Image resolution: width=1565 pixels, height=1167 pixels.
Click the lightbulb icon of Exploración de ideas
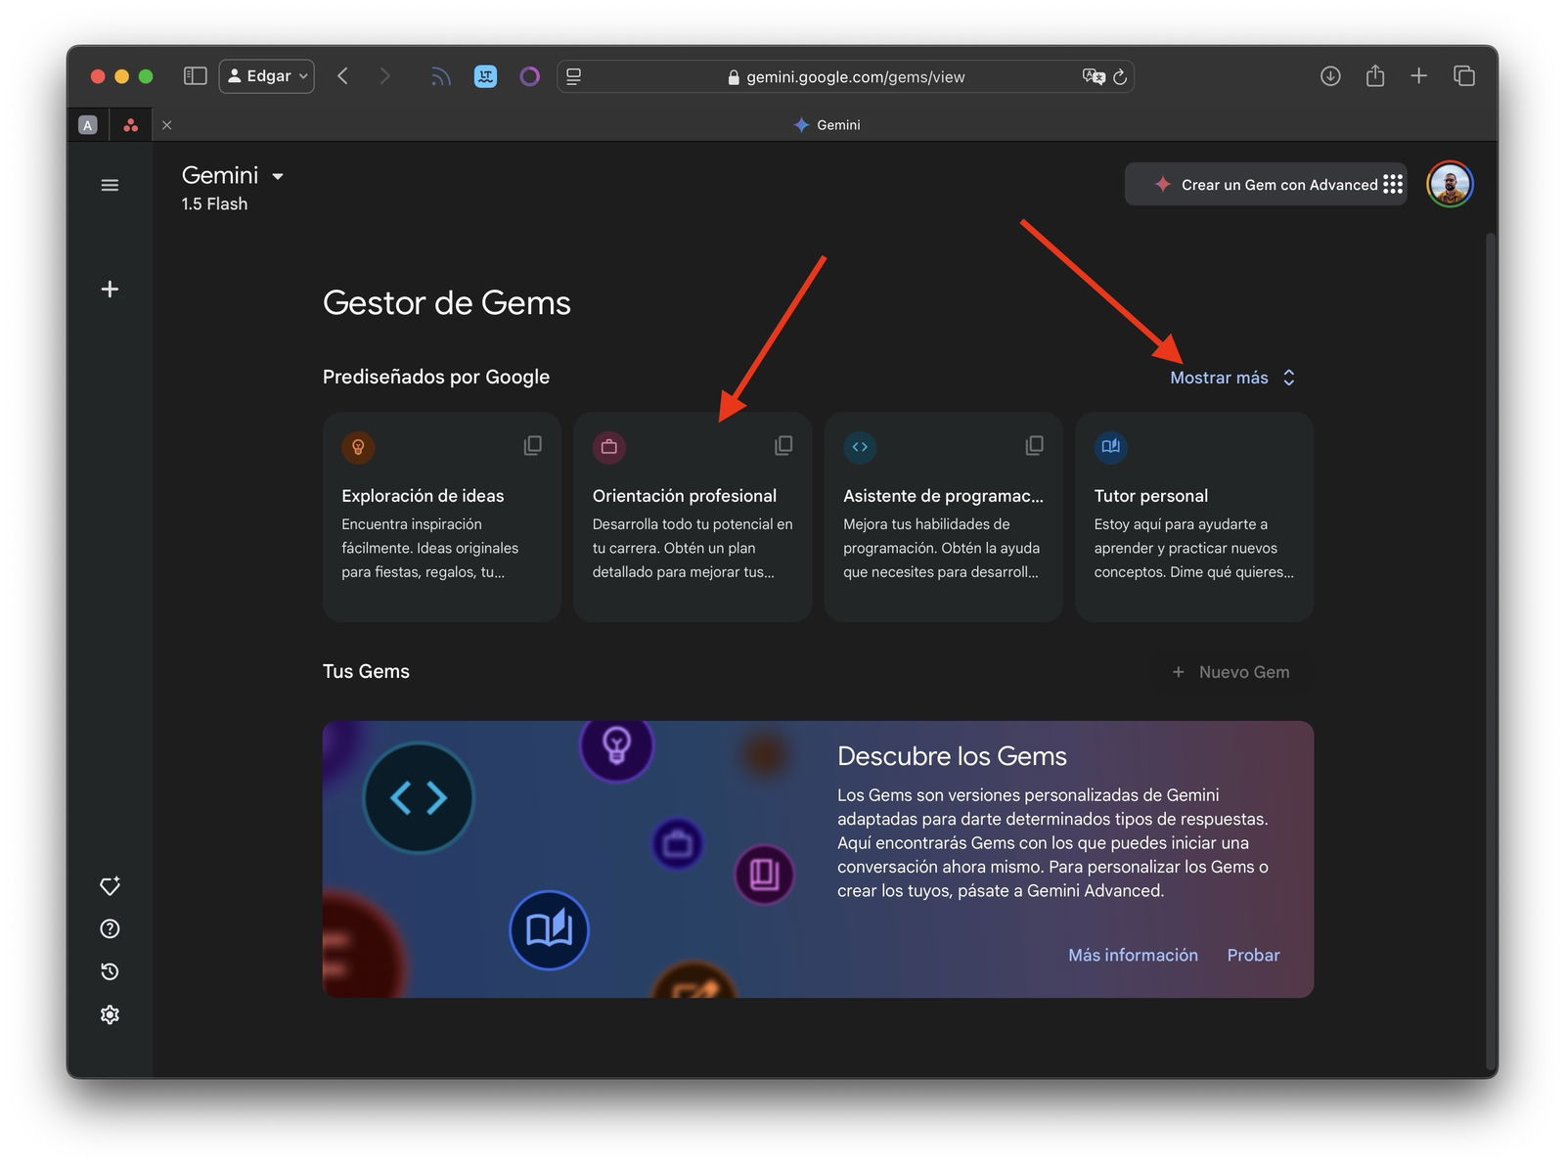(x=358, y=447)
